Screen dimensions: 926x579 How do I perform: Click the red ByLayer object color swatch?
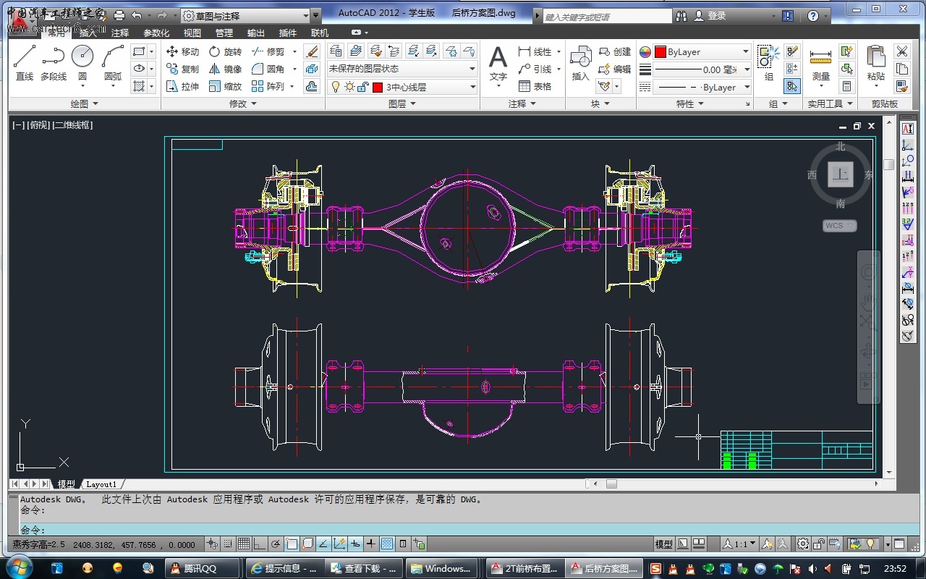[x=660, y=52]
